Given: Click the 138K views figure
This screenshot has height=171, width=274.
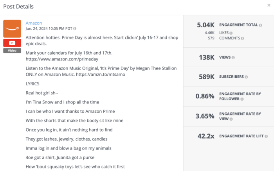Looking at the screenshot, I should [x=207, y=57].
